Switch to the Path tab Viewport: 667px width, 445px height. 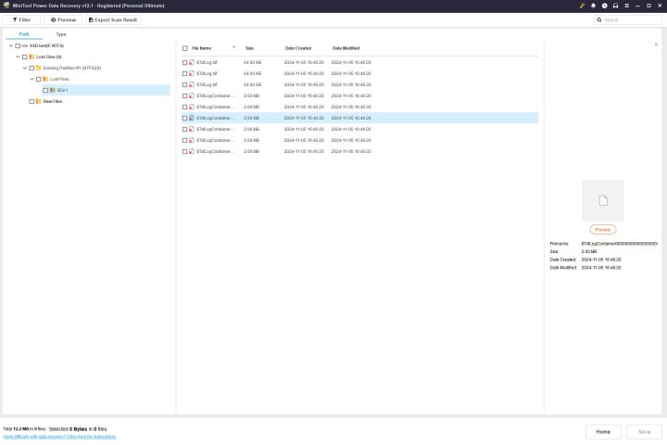[24, 34]
